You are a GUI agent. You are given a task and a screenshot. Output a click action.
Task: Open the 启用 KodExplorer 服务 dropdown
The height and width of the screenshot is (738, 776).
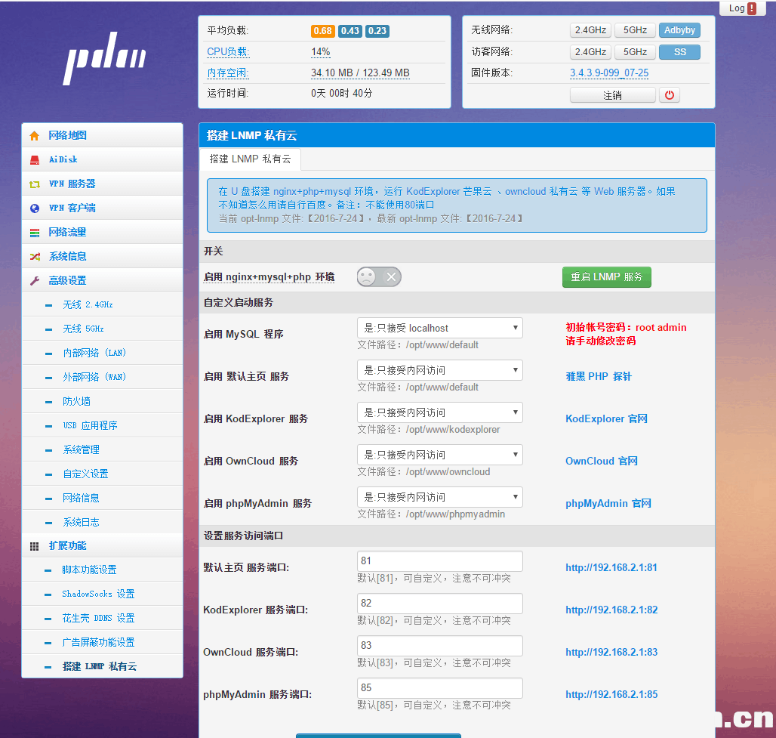439,412
